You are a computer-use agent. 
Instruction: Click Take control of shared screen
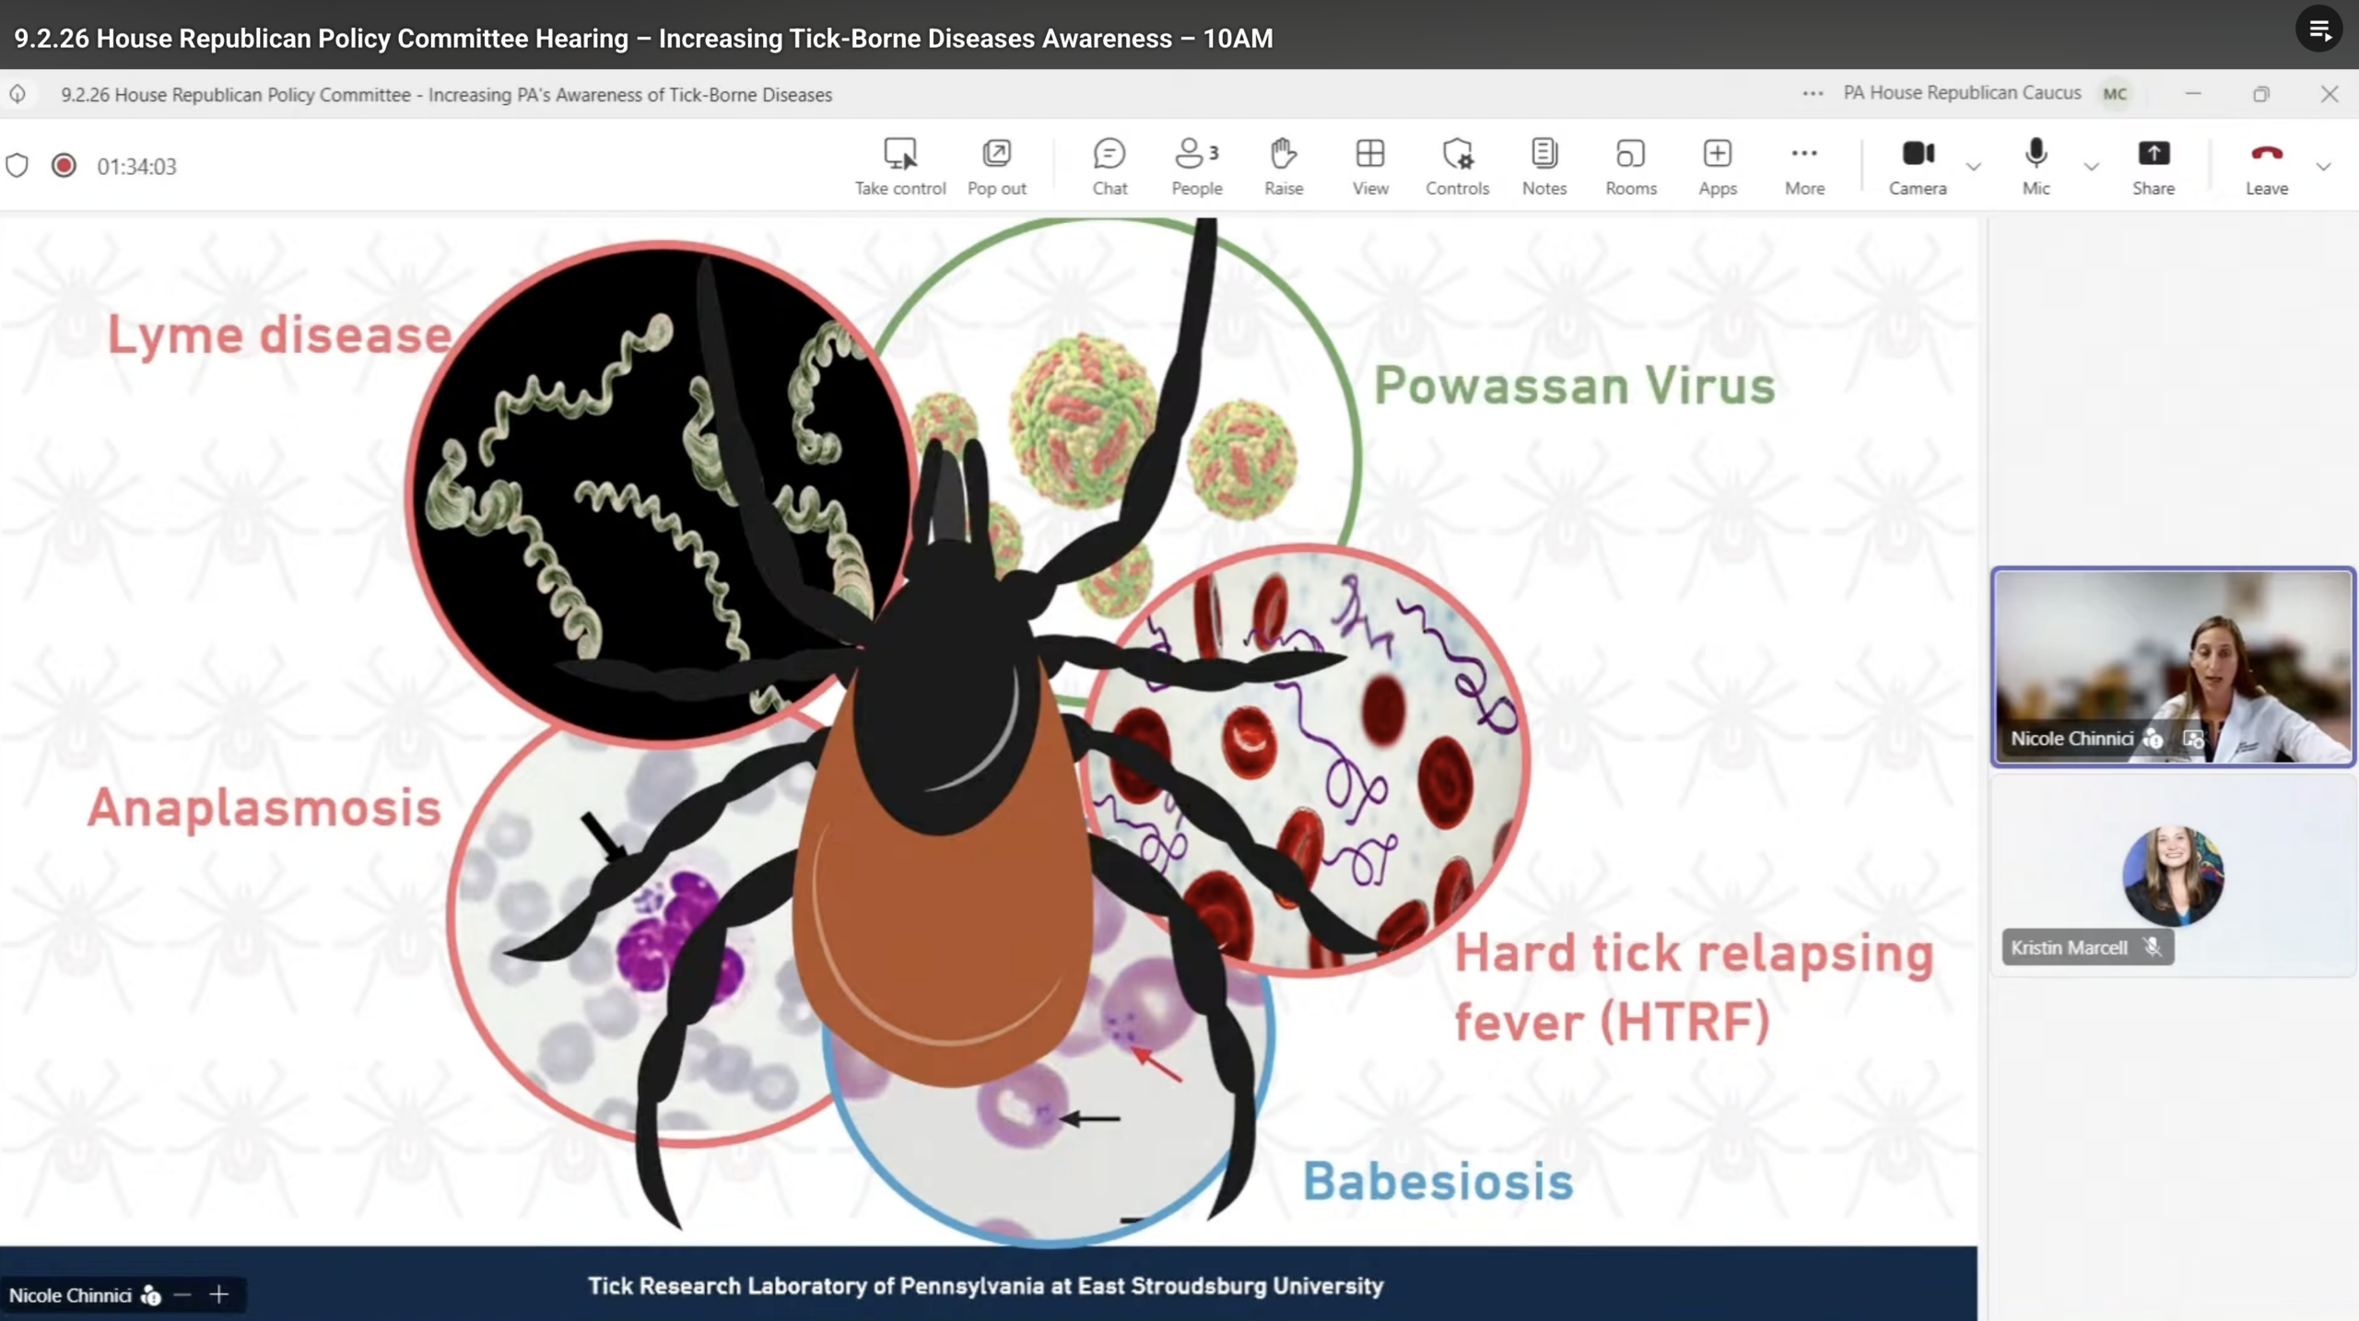pos(899,167)
